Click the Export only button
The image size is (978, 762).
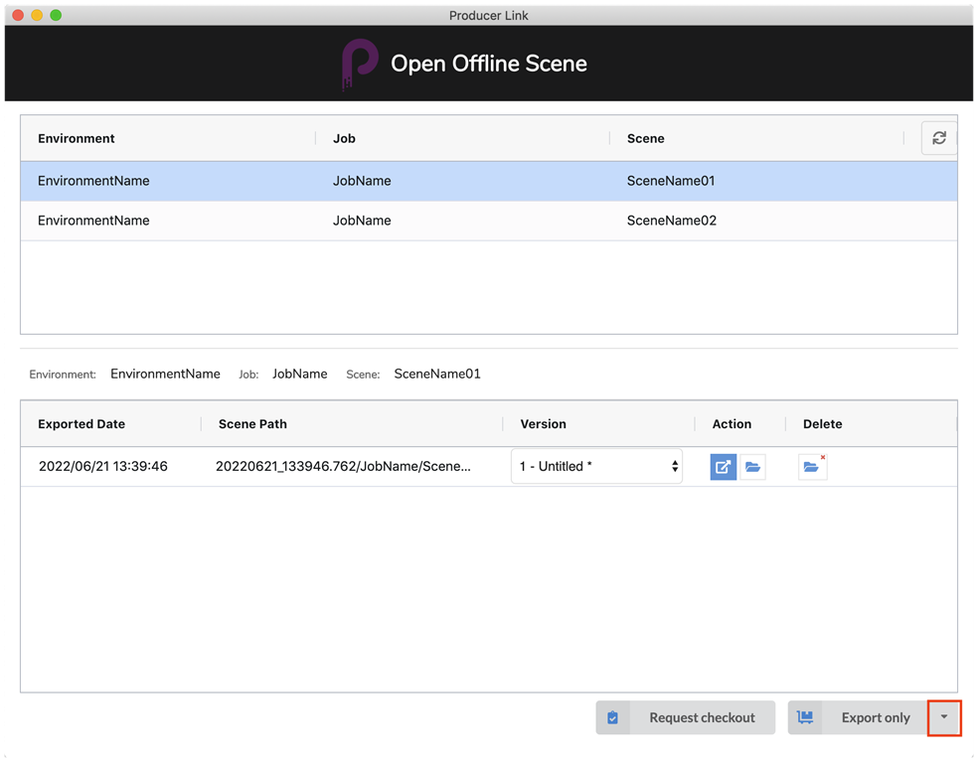(858, 717)
